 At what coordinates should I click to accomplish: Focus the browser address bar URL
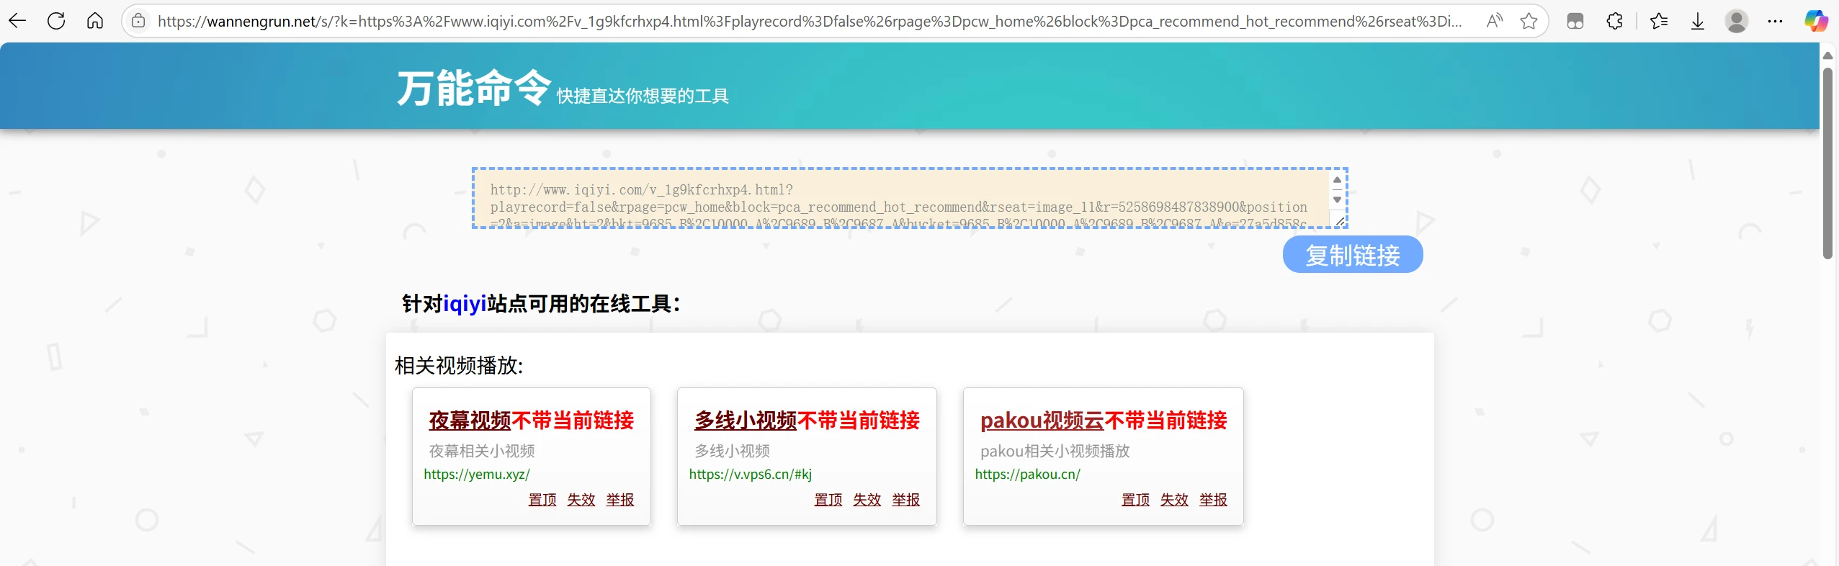coord(810,21)
